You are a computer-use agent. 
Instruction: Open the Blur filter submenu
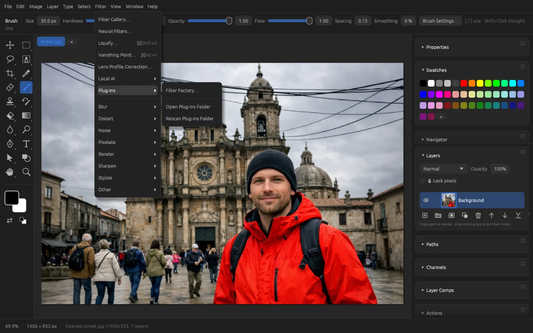128,107
